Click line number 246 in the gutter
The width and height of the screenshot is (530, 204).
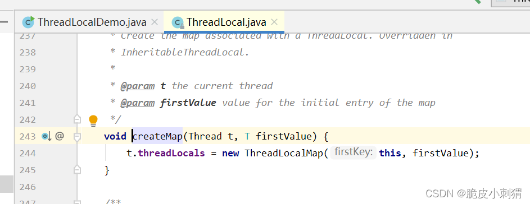28,187
